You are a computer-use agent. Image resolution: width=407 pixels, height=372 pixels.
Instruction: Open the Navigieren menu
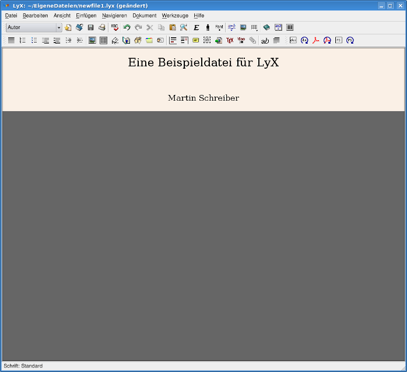coord(114,16)
